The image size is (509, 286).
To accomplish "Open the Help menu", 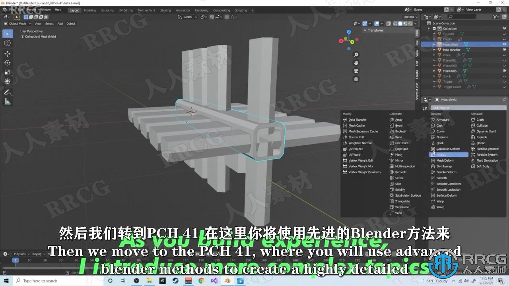I will pyautogui.click(x=58, y=9).
